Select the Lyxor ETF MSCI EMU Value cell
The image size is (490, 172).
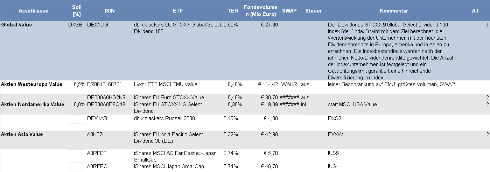click(x=166, y=84)
